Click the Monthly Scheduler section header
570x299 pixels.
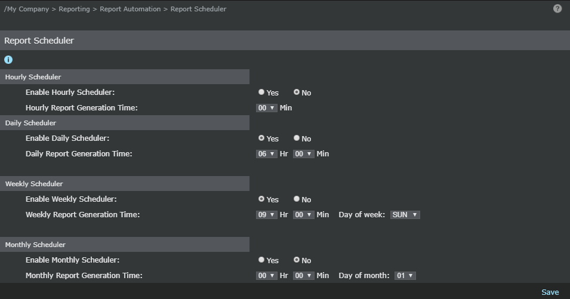[x=125, y=245]
